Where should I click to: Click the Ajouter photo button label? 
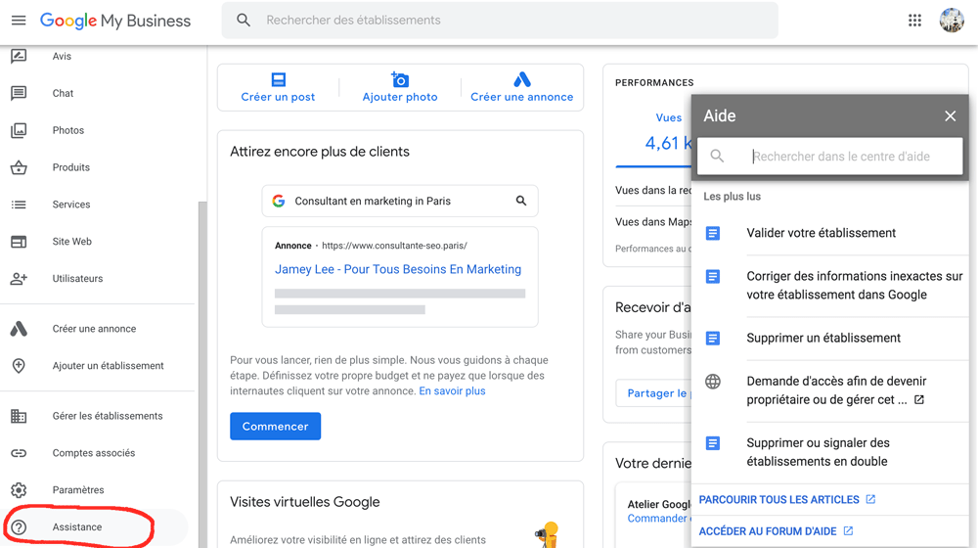tap(400, 97)
